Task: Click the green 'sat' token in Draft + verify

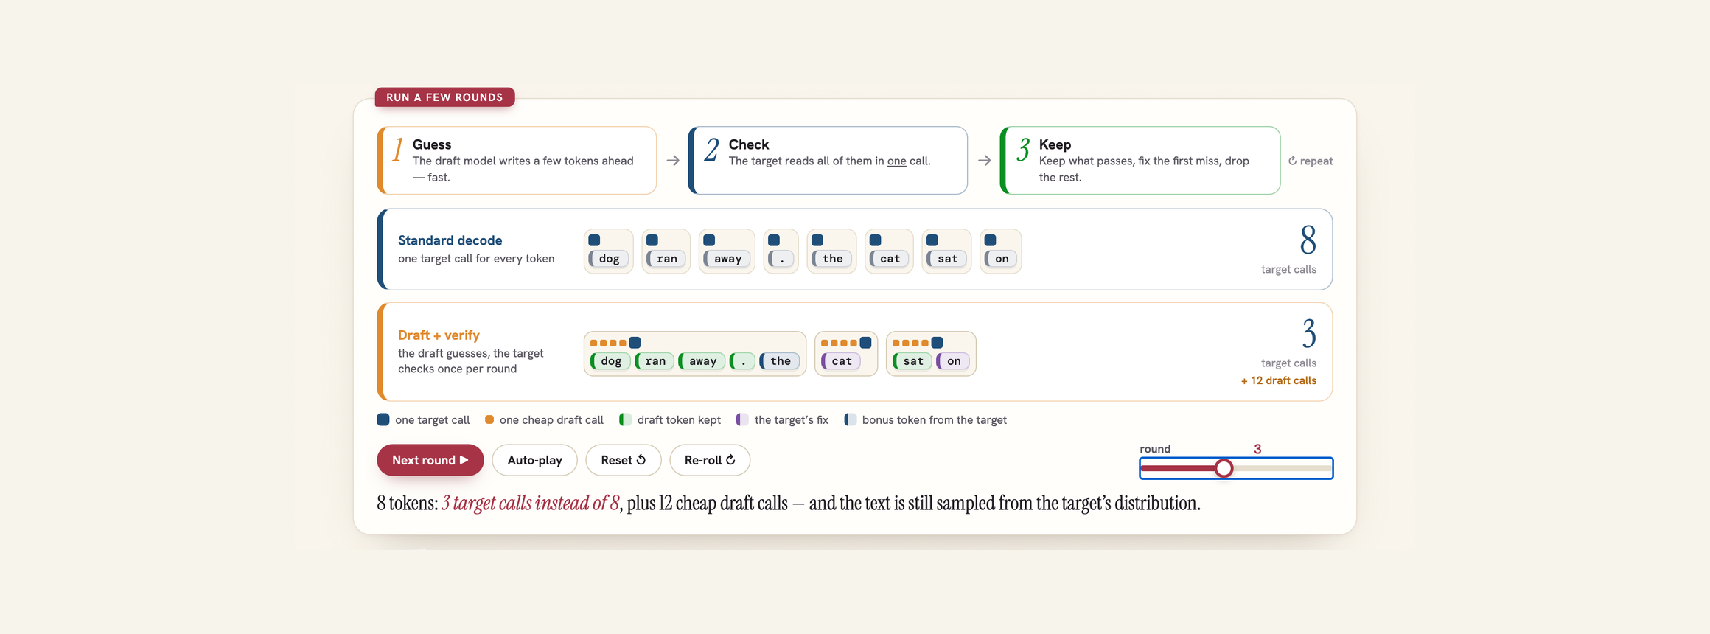Action: [x=912, y=361]
